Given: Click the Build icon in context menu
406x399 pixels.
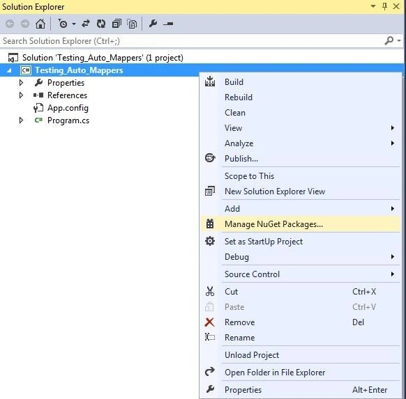Looking at the screenshot, I should point(210,81).
